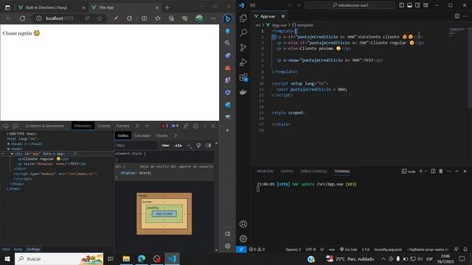The height and width of the screenshot is (265, 472).
Task: Open more editor actions in VS Code
Action: point(465,16)
